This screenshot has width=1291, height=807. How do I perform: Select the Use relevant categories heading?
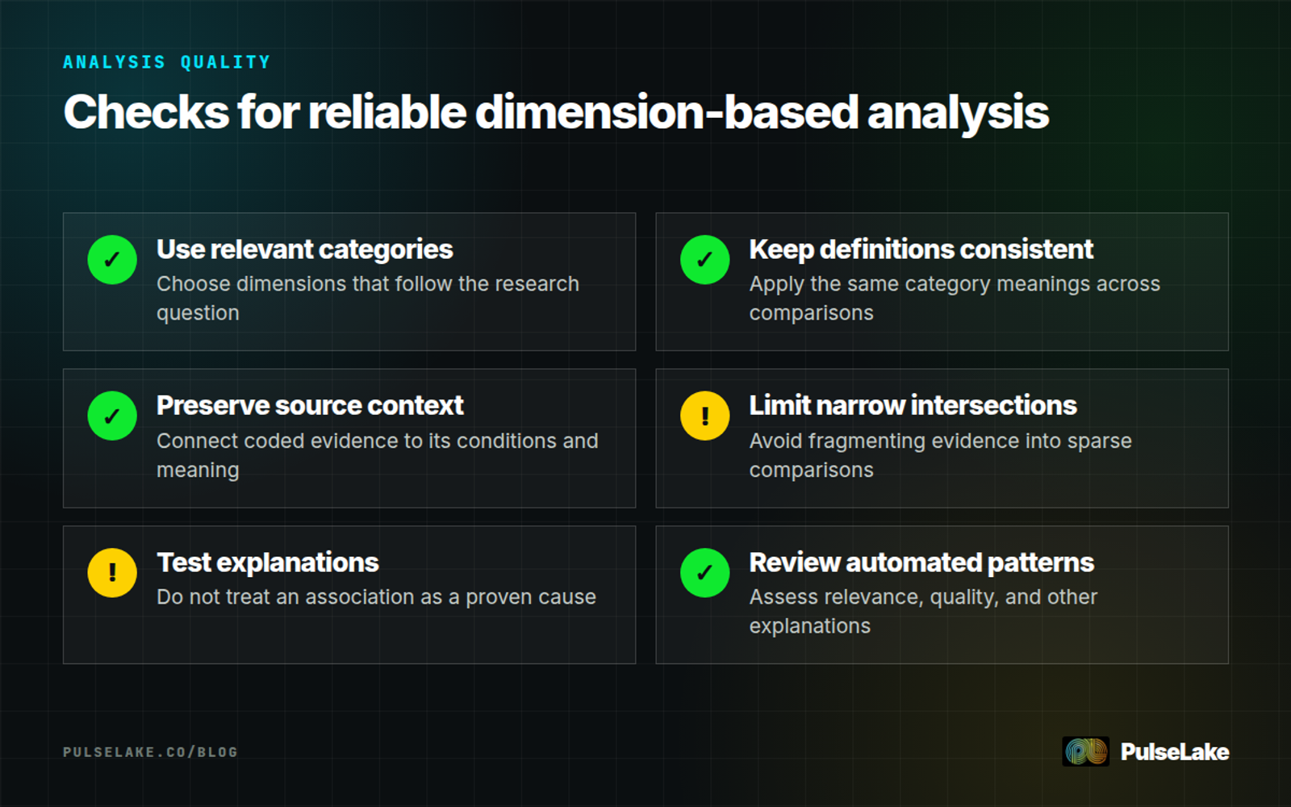305,249
